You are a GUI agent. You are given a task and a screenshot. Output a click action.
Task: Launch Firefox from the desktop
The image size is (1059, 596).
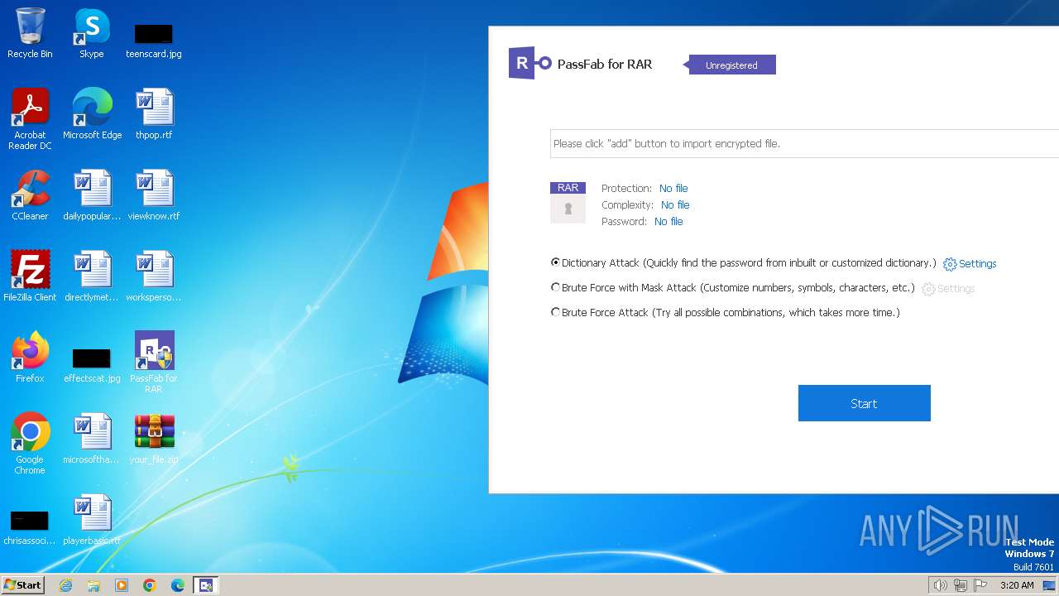[30, 358]
